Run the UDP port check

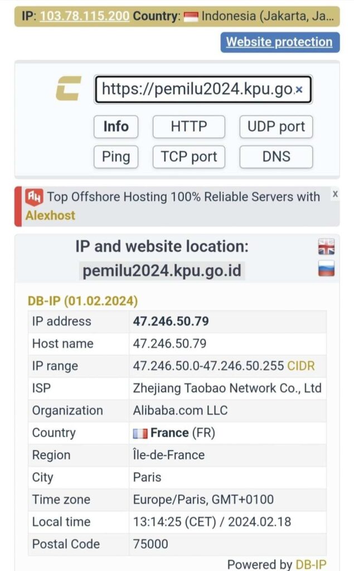[x=276, y=127]
